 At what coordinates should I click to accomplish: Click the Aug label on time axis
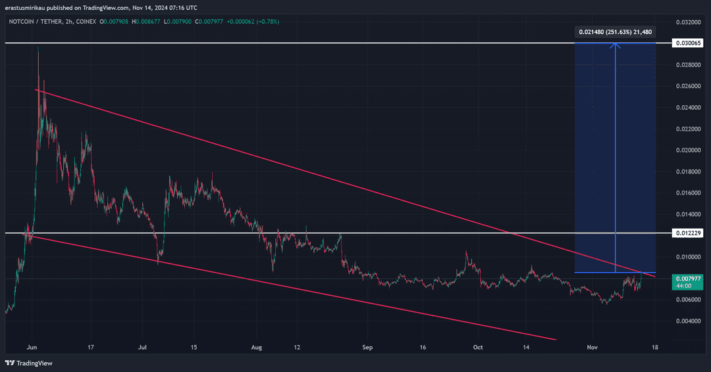257,346
